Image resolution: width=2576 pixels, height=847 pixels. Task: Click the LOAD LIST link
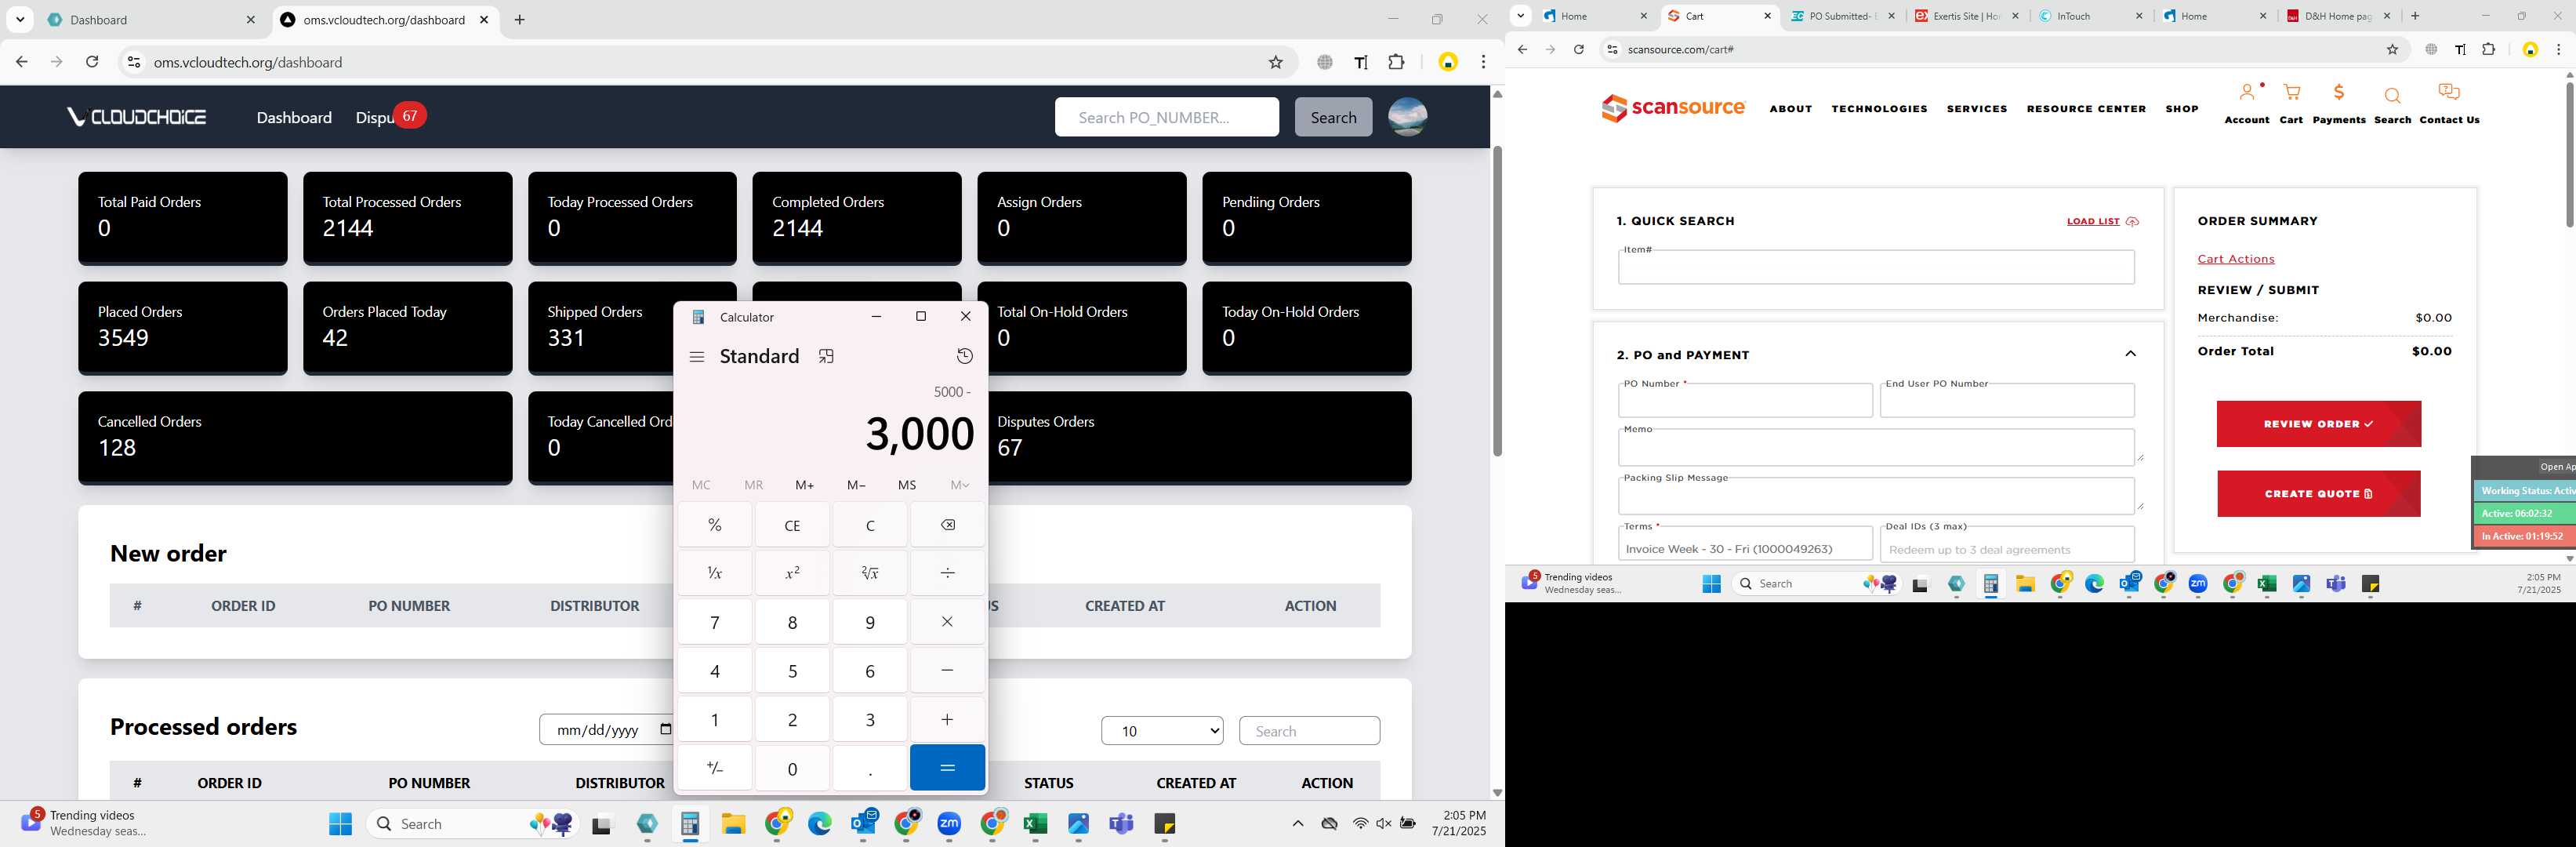[2093, 221]
